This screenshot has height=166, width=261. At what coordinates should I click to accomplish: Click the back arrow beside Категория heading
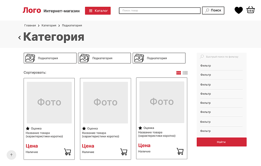[x=20, y=37]
